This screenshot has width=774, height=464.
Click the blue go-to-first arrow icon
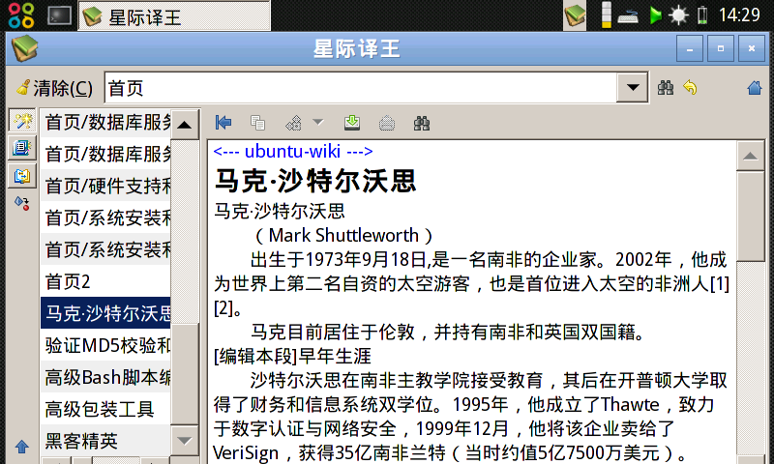coord(223,123)
